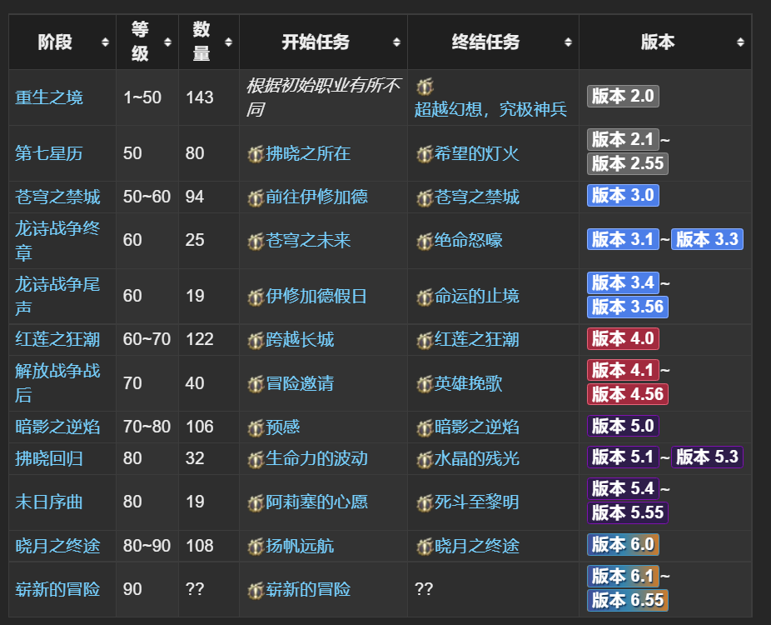Open the 崭新的冒险 stage link in first column
This screenshot has height=625, width=771.
pos(57,589)
